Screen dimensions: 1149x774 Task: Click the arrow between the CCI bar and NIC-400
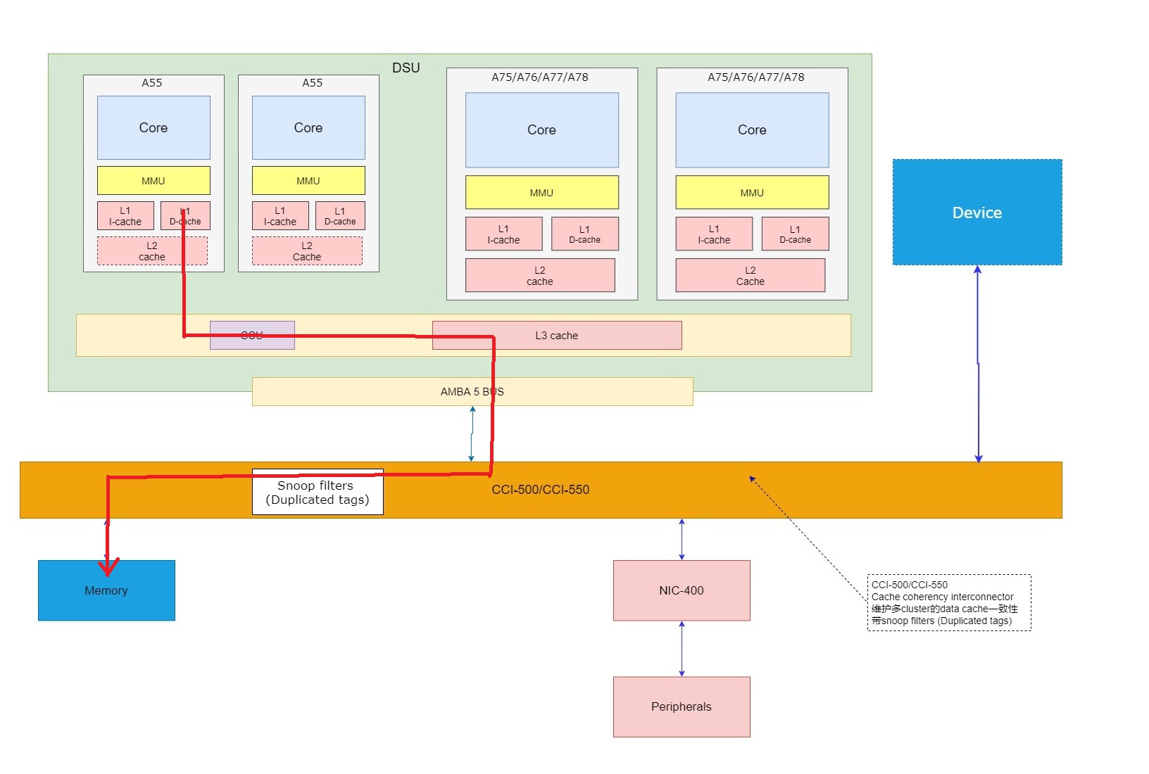coord(682,540)
